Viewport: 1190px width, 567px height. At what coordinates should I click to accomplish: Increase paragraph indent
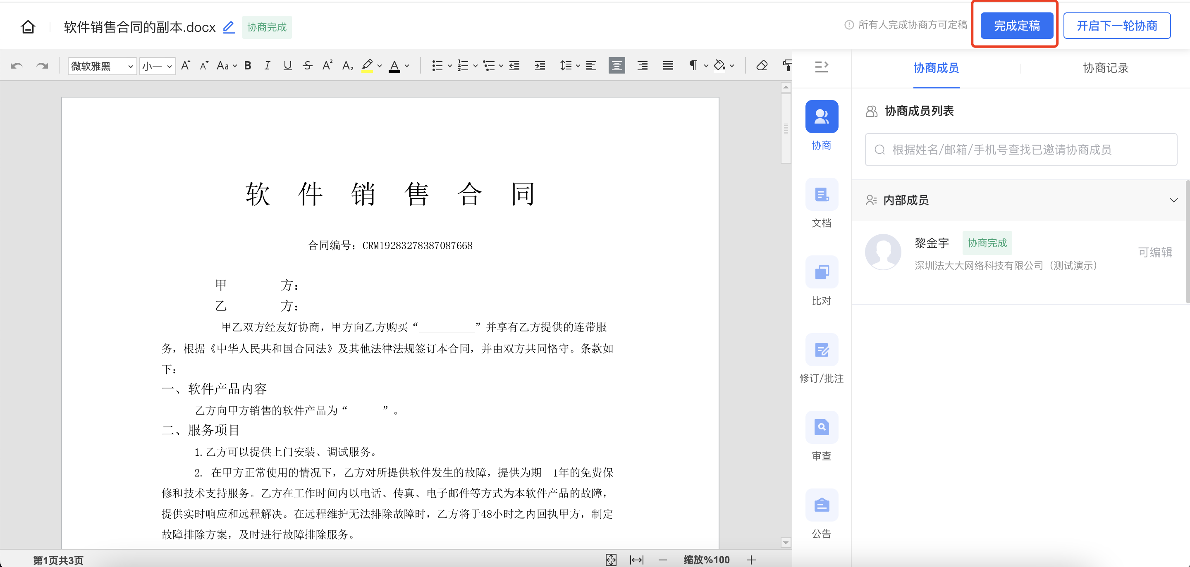coord(540,66)
